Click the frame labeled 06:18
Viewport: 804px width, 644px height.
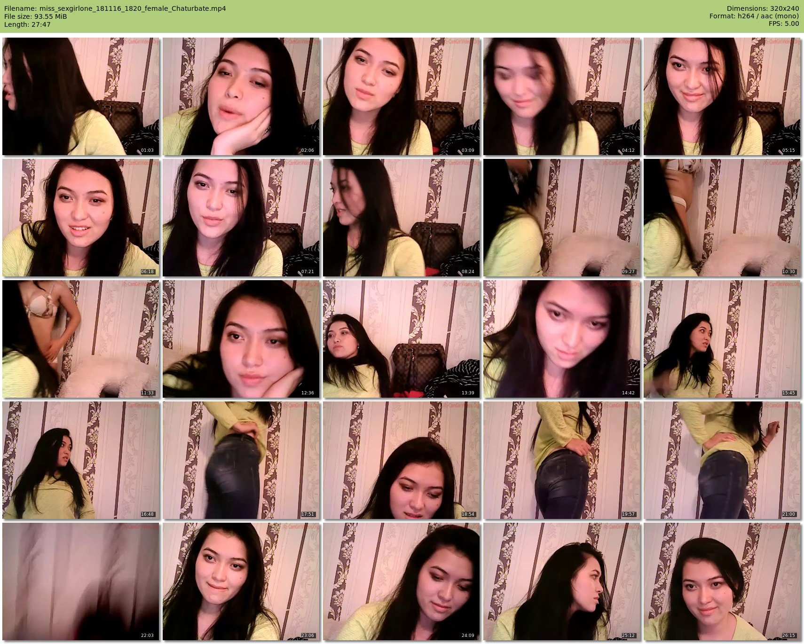coord(81,218)
